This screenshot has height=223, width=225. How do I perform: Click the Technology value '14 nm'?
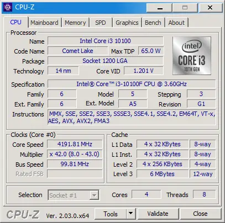63,71
